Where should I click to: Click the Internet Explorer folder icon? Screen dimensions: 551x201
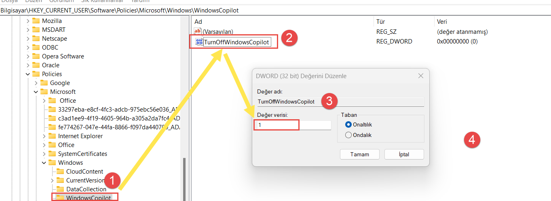point(52,136)
